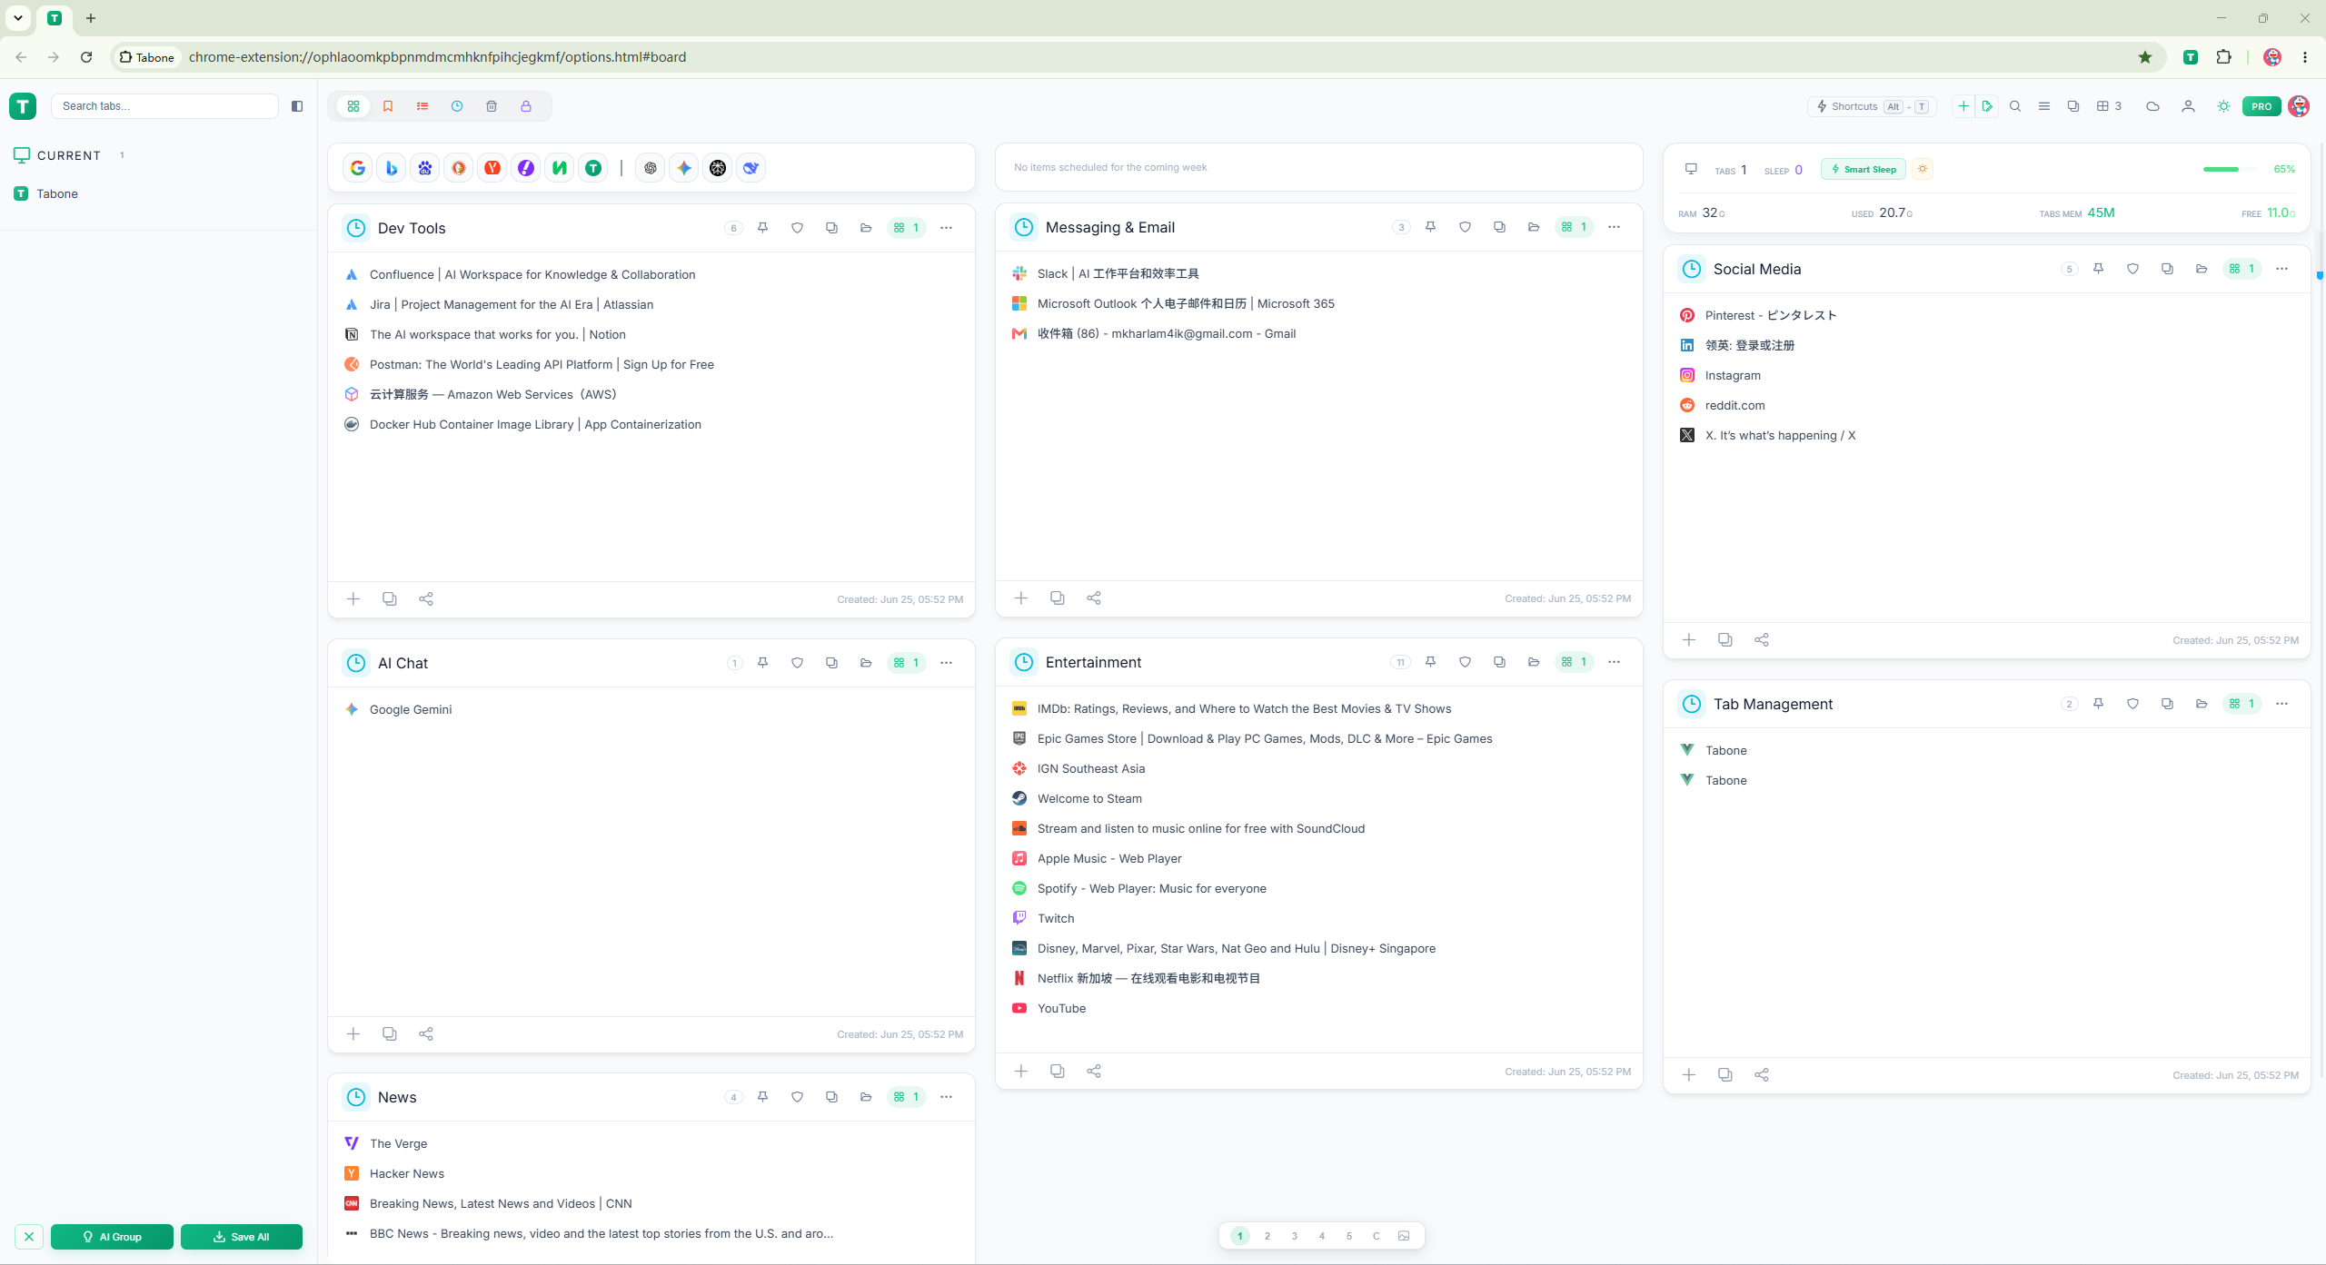
Task: Open the more options menu for AI Chat
Action: (947, 663)
